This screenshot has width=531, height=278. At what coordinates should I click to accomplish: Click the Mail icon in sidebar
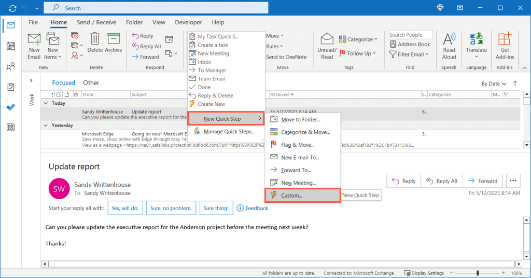(x=11, y=25)
